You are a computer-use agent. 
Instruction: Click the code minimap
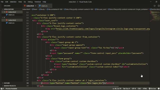(155, 16)
